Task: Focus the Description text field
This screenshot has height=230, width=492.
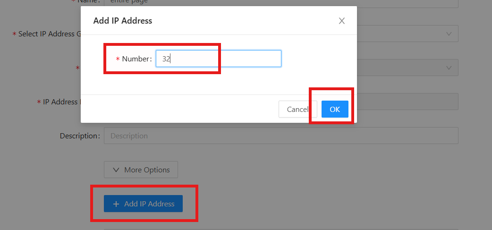Action: click(281, 136)
